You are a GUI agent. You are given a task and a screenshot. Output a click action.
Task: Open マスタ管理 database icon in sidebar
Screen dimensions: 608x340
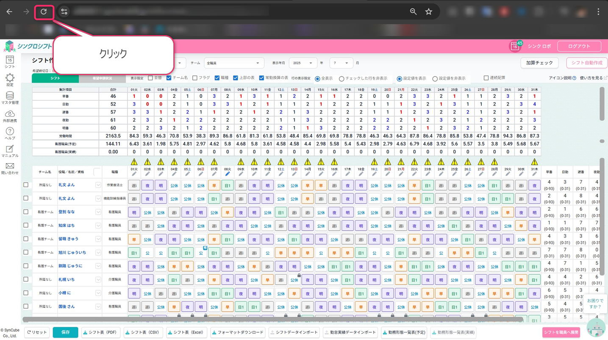pos(10,96)
